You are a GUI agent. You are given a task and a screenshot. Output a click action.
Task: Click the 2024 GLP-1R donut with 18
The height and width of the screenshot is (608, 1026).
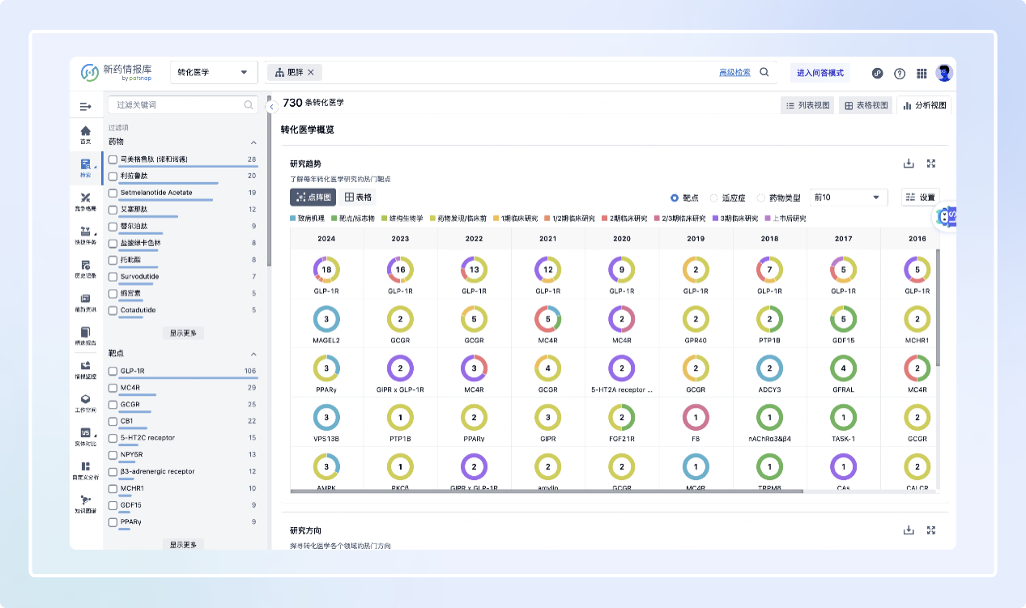pyautogui.click(x=326, y=270)
